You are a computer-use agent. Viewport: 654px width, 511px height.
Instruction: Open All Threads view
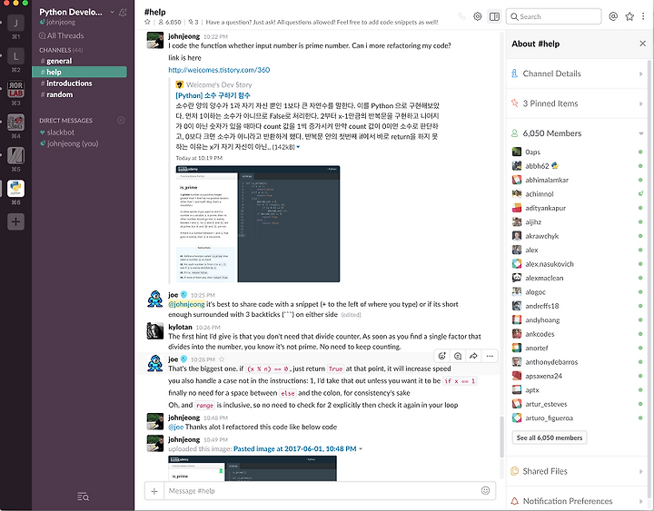(62, 35)
